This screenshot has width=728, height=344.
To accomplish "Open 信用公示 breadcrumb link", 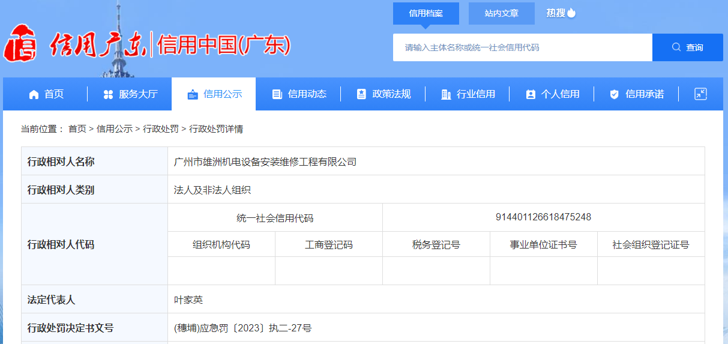I will pos(114,129).
